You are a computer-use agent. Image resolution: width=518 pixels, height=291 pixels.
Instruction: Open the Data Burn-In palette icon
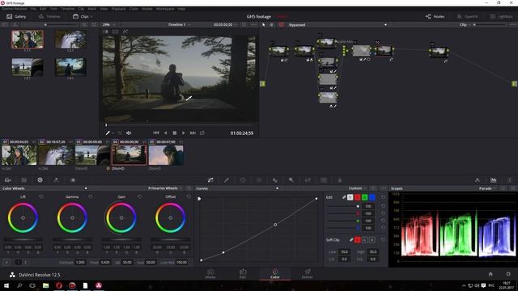pos(340,180)
